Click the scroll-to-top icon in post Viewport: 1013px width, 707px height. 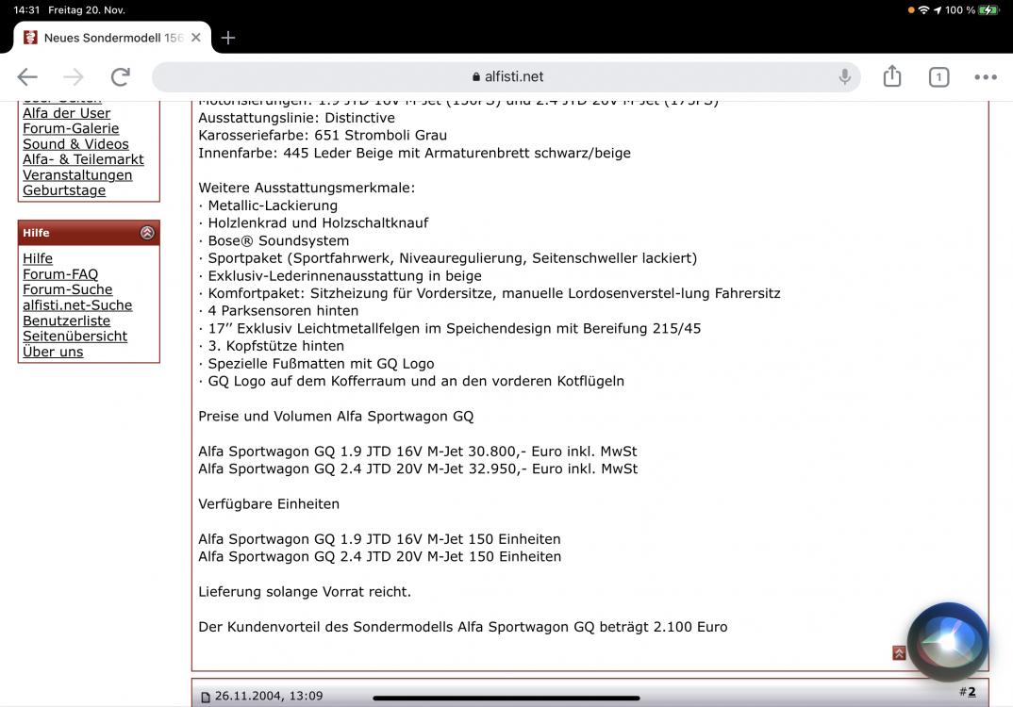tap(899, 652)
